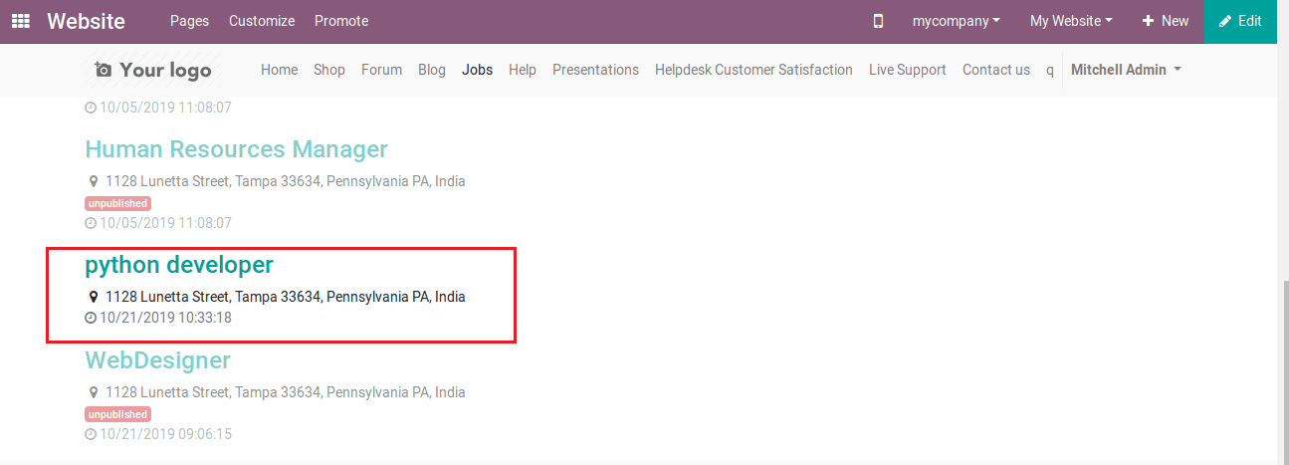Click the q nav link
Image resolution: width=1289 pixels, height=465 pixels.
click(x=1050, y=70)
